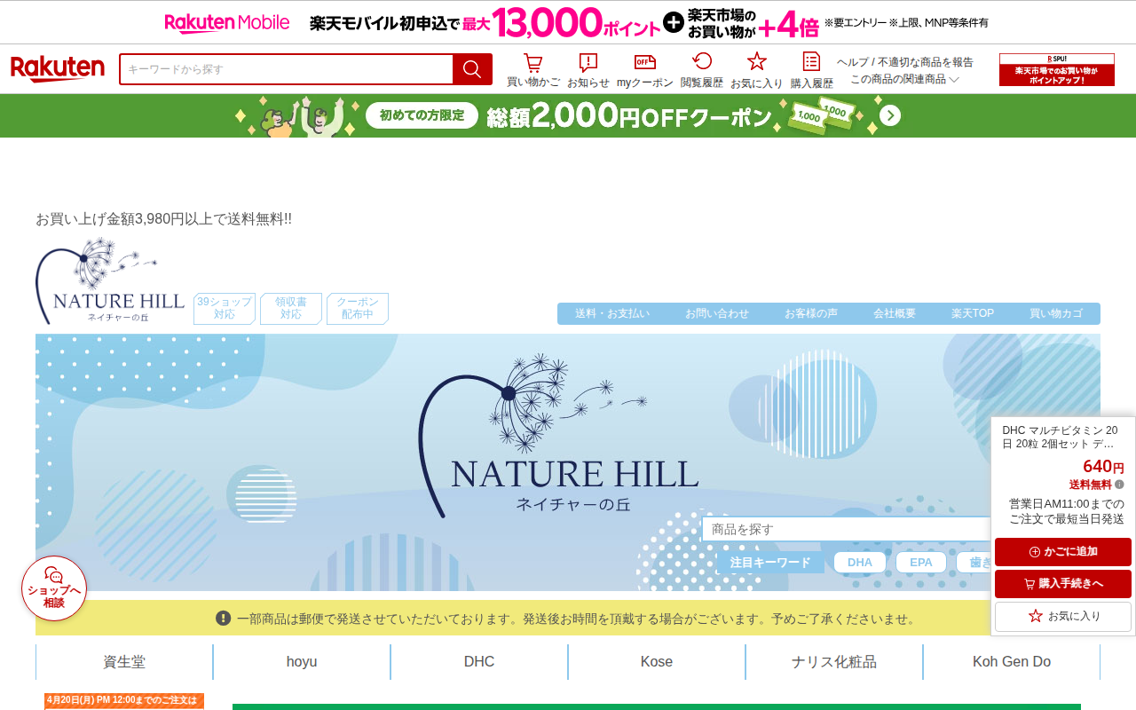Click the Rakuten Mobile 13,000 point banner
Image resolution: width=1136 pixels, height=710 pixels.
tap(568, 22)
